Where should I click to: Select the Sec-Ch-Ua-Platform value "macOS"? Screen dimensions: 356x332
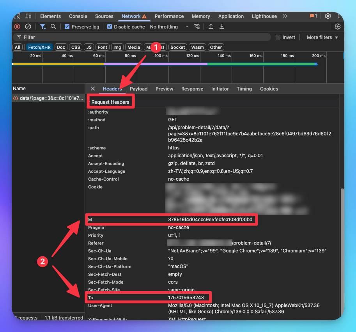178,266
